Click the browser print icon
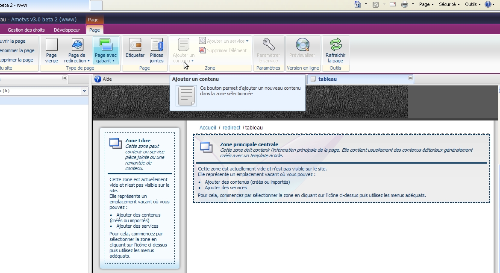500x273 pixels. click(x=405, y=4)
